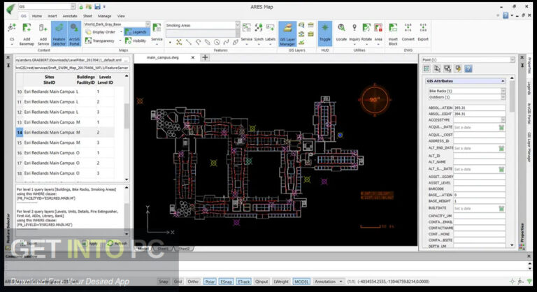Toggle Polar tracking in status bar
The image size is (537, 292).
pos(210,282)
